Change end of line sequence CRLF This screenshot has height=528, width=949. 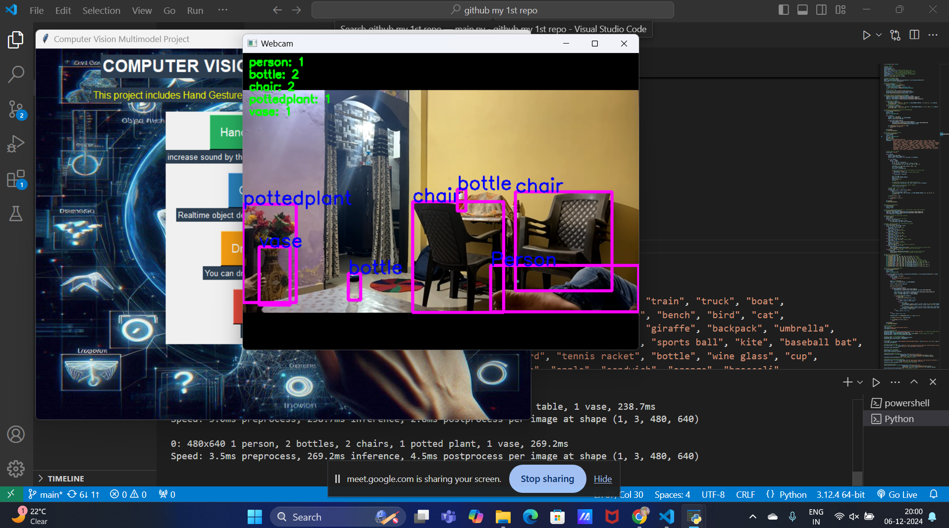745,494
